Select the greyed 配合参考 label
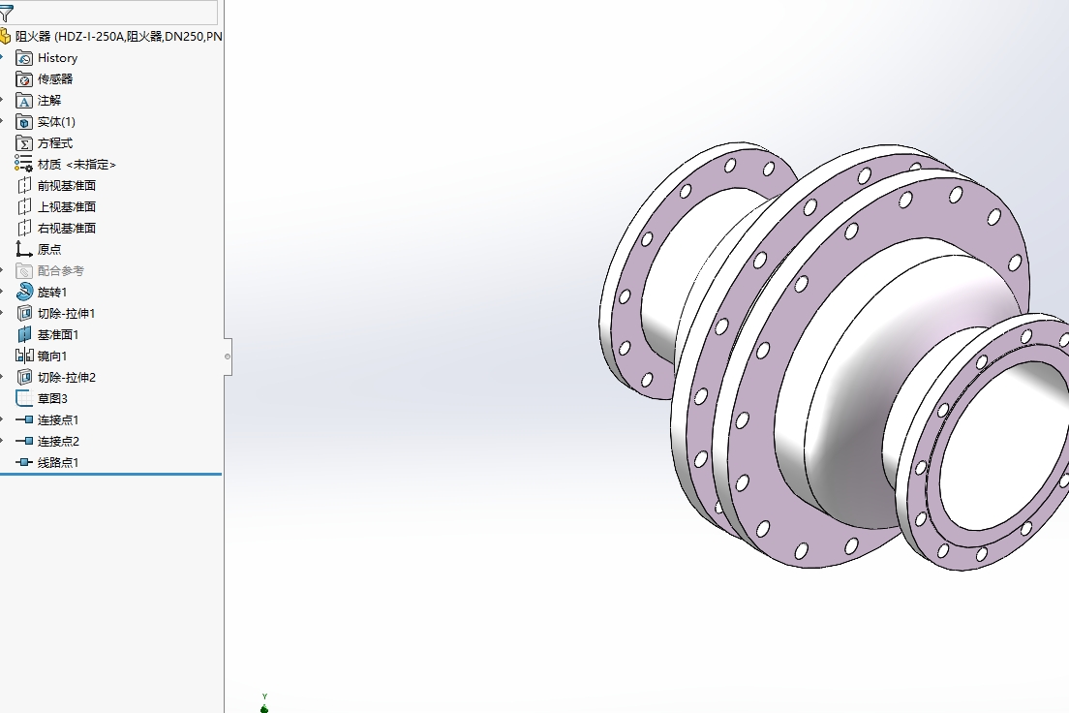Image resolution: width=1069 pixels, height=713 pixels. pos(61,271)
